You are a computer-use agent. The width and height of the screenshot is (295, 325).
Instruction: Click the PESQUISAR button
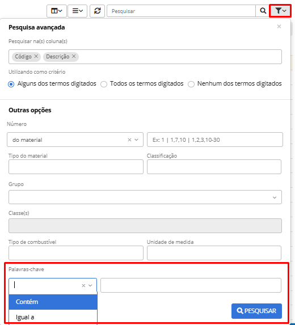[x=256, y=311]
